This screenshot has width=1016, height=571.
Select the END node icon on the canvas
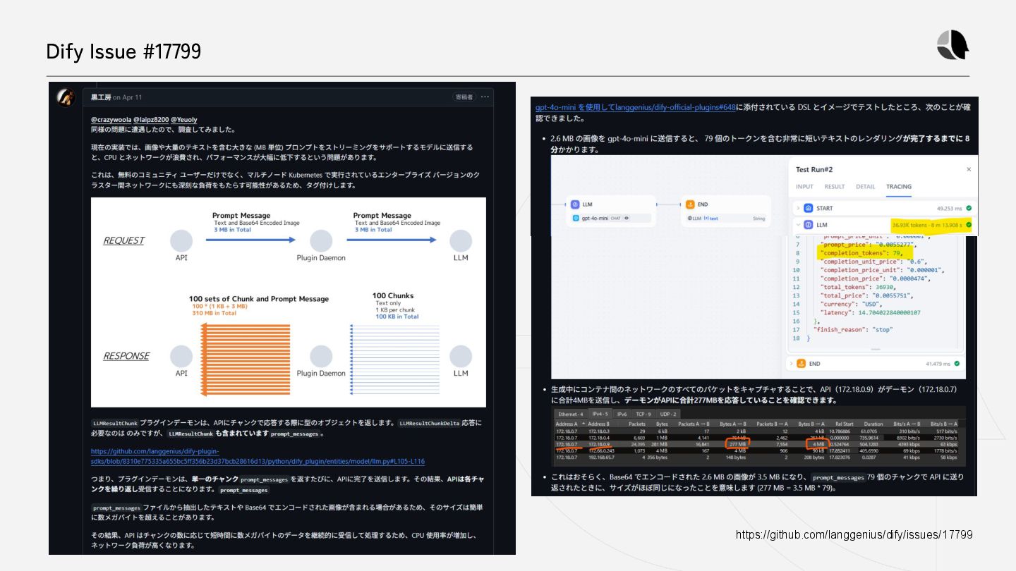690,204
